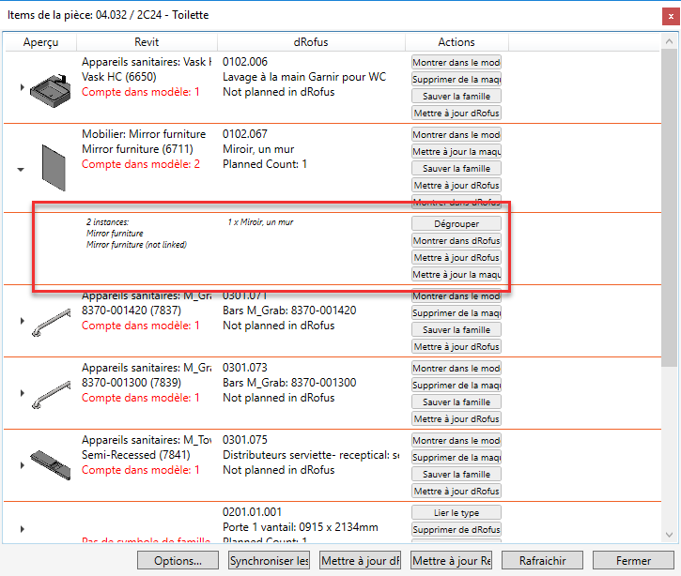Click the grab bar 8370-001420 preview image
Image resolution: width=681 pixels, height=576 pixels.
50,322
